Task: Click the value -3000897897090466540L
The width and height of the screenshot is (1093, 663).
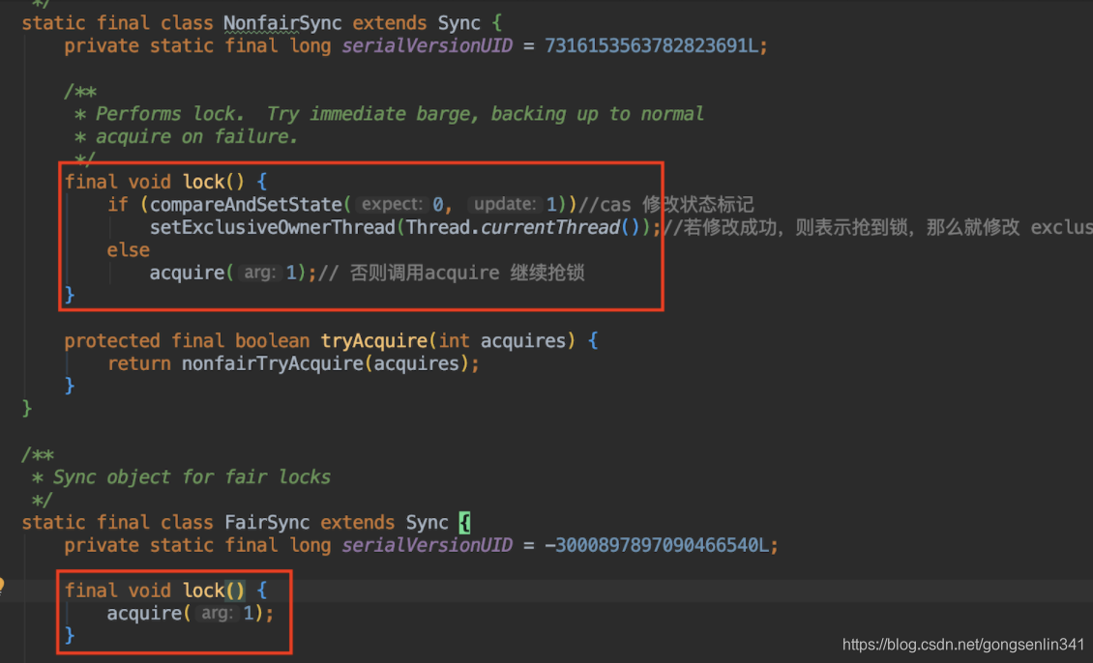Action: tap(657, 545)
